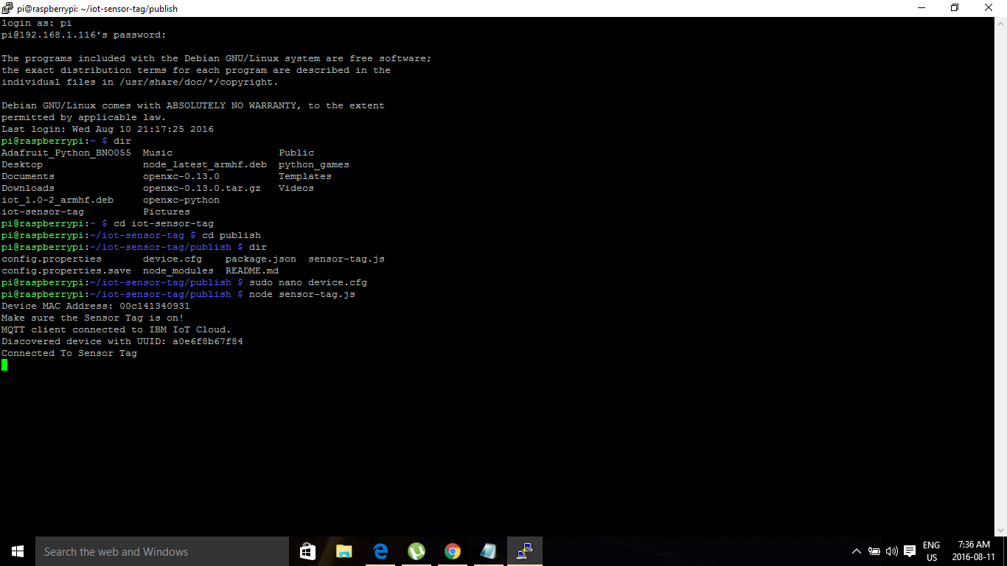Open the clock showing 7:36 AM

(x=974, y=551)
